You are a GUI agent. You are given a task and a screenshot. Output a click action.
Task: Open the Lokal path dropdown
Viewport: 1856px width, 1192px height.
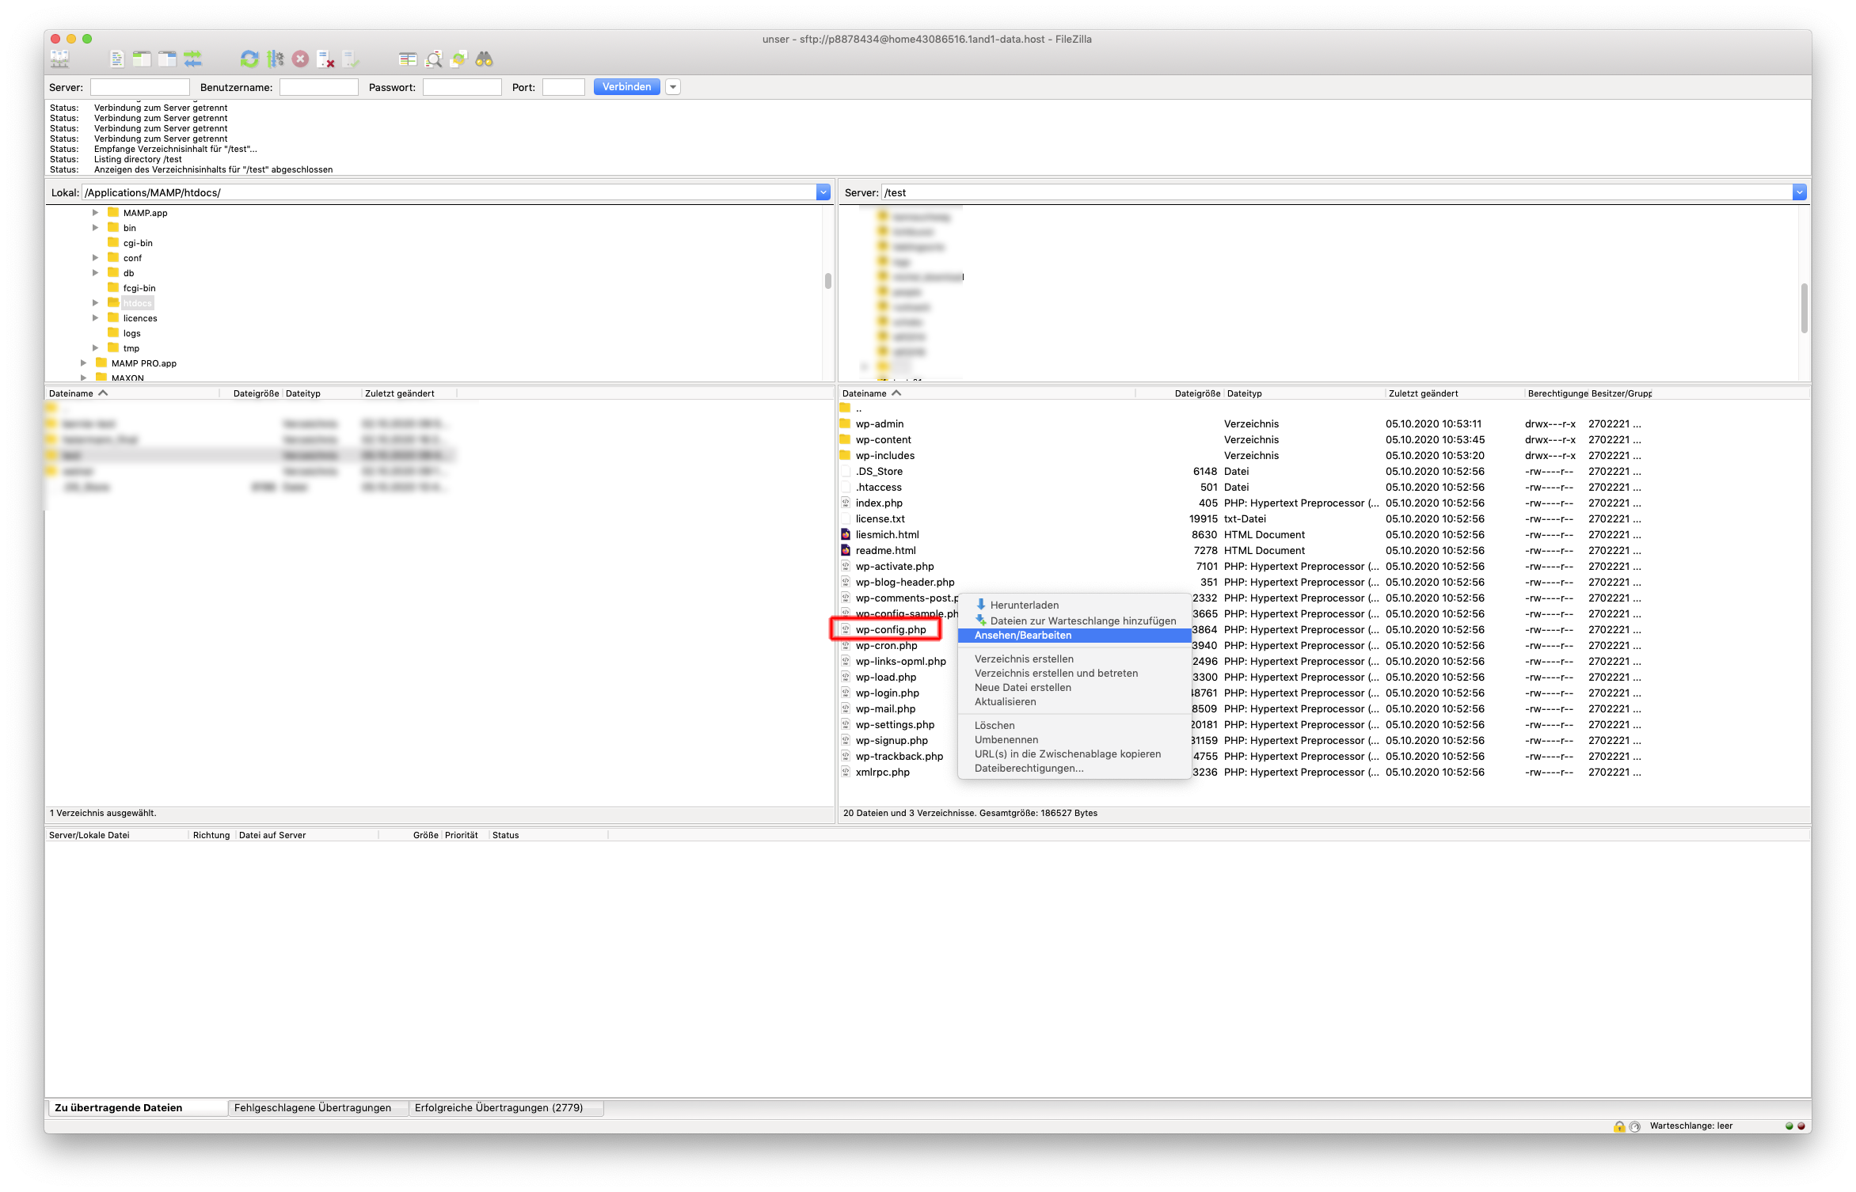tap(823, 192)
